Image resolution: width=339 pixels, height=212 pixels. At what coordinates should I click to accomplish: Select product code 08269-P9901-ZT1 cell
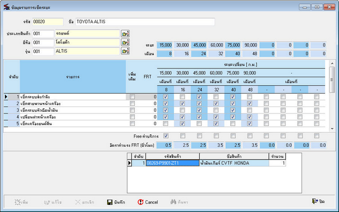[172, 163]
